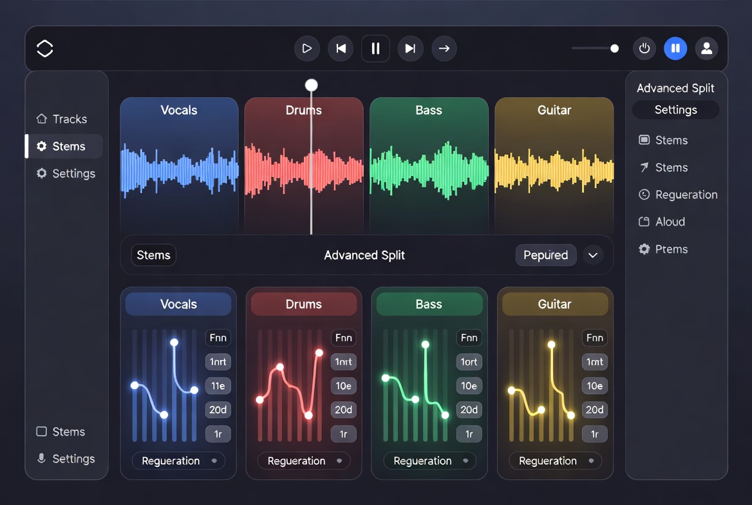The image size is (752, 505).
Task: Select Fnn in the Vocals card
Action: coord(218,338)
